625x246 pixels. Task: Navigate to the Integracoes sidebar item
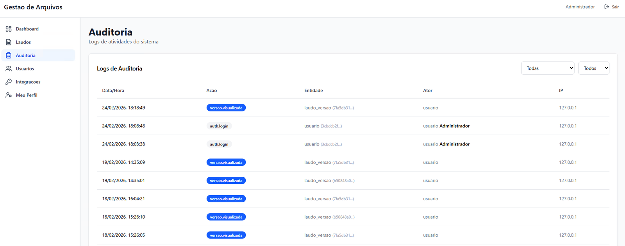coord(28,82)
